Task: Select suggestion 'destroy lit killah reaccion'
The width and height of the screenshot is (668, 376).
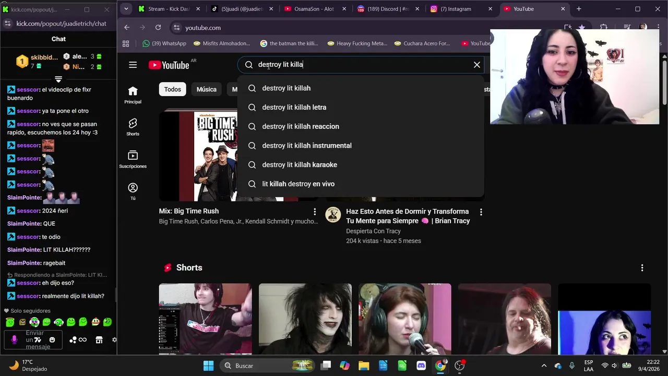Action: (x=360, y=126)
